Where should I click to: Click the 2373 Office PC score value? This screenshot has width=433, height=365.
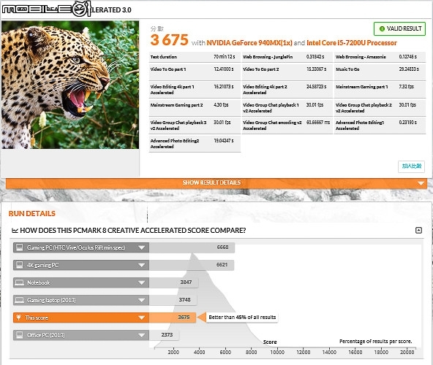click(x=167, y=334)
